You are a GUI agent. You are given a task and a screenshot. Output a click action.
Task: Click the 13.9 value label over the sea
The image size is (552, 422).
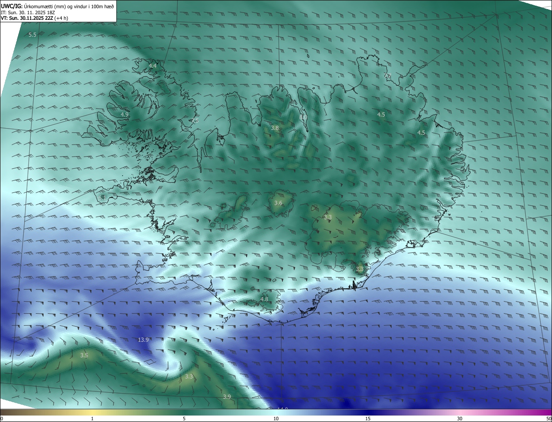pyautogui.click(x=143, y=340)
